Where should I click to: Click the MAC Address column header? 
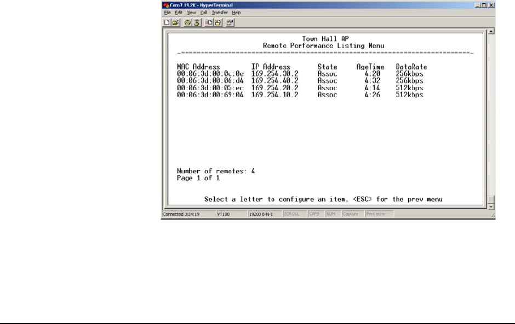click(198, 67)
